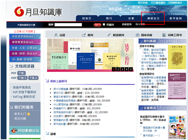
Task: Click the 創業管理研究 purple cover thumbnail
Action: [177, 86]
